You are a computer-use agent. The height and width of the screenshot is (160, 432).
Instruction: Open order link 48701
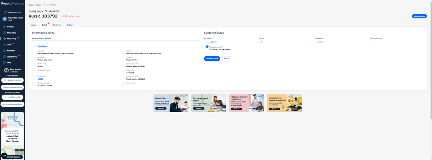(40, 79)
